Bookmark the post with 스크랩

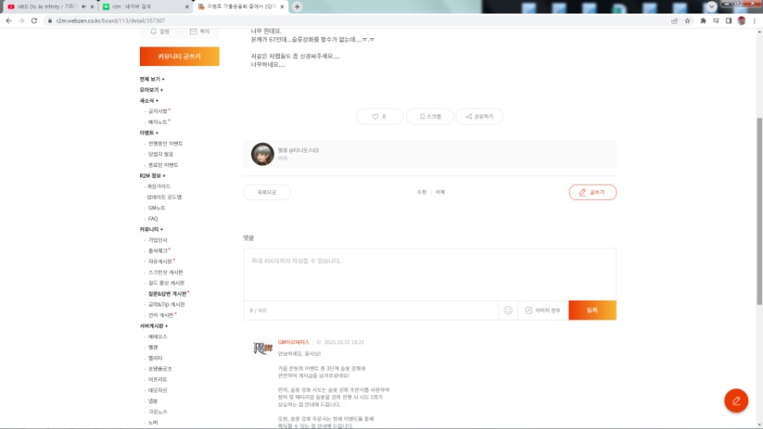tap(429, 116)
